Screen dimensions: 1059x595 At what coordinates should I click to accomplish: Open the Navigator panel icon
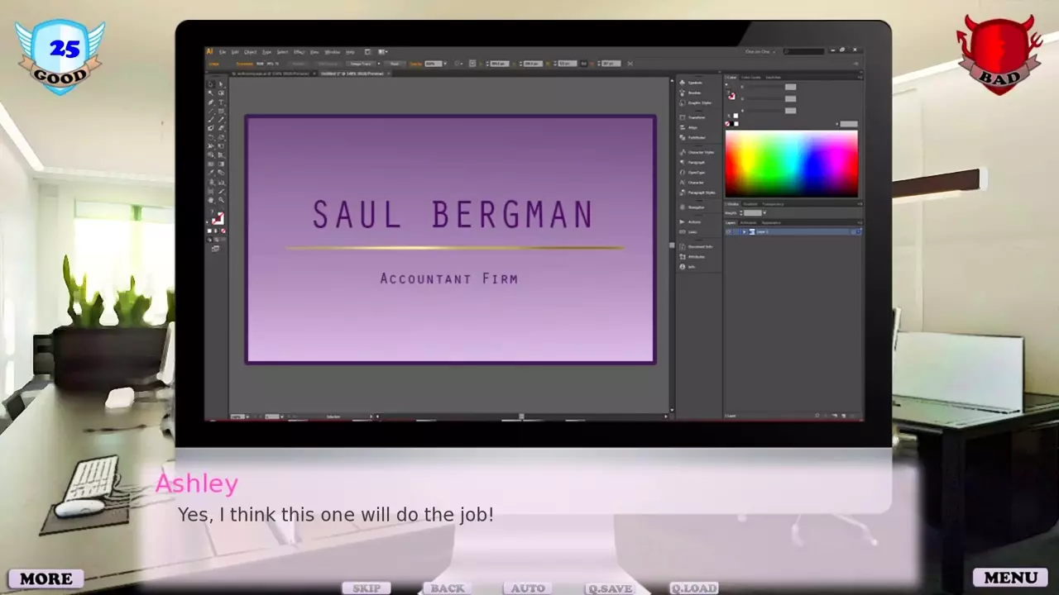tap(683, 207)
